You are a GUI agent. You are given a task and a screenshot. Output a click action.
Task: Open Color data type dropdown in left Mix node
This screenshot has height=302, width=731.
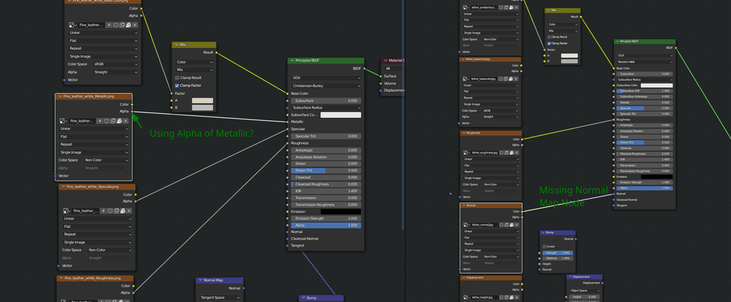pos(195,62)
